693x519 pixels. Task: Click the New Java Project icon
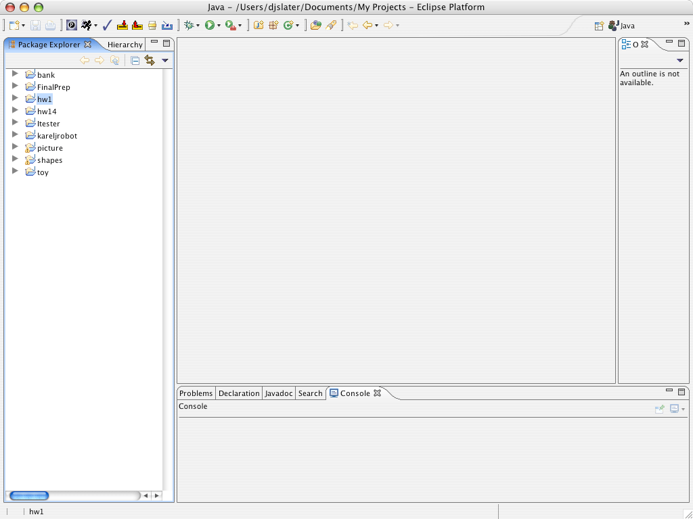tap(259, 25)
